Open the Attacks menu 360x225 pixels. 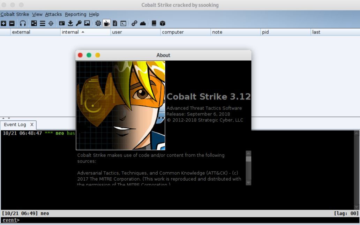coord(53,14)
